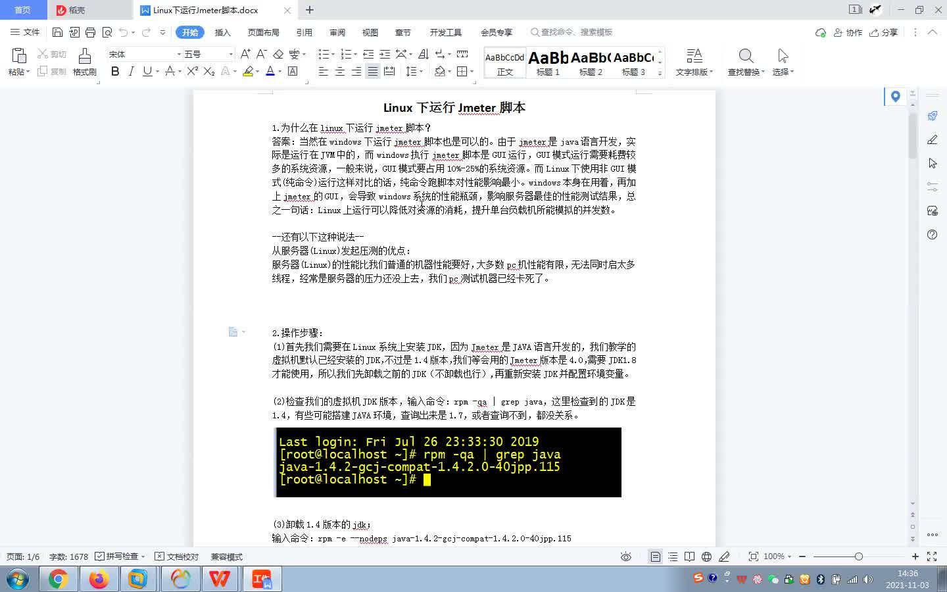Select the italic I formatting icon
This screenshot has height=592, width=947.
[130, 71]
